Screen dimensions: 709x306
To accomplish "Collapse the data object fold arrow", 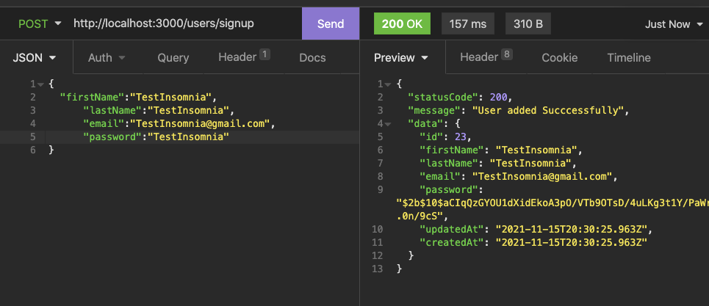I will (x=387, y=124).
